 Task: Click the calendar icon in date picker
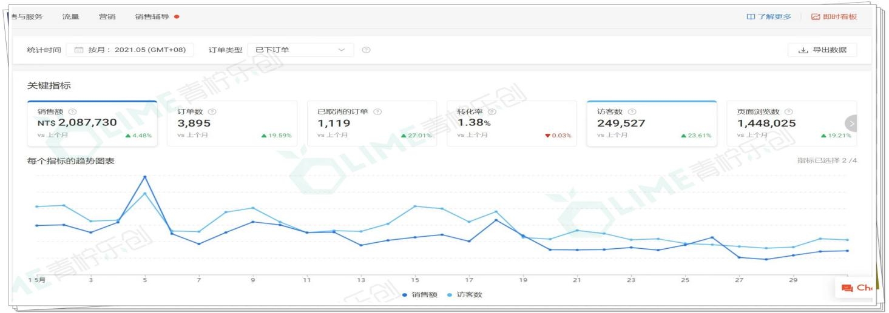click(78, 50)
